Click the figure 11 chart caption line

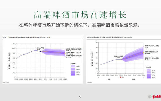coord(27,37)
